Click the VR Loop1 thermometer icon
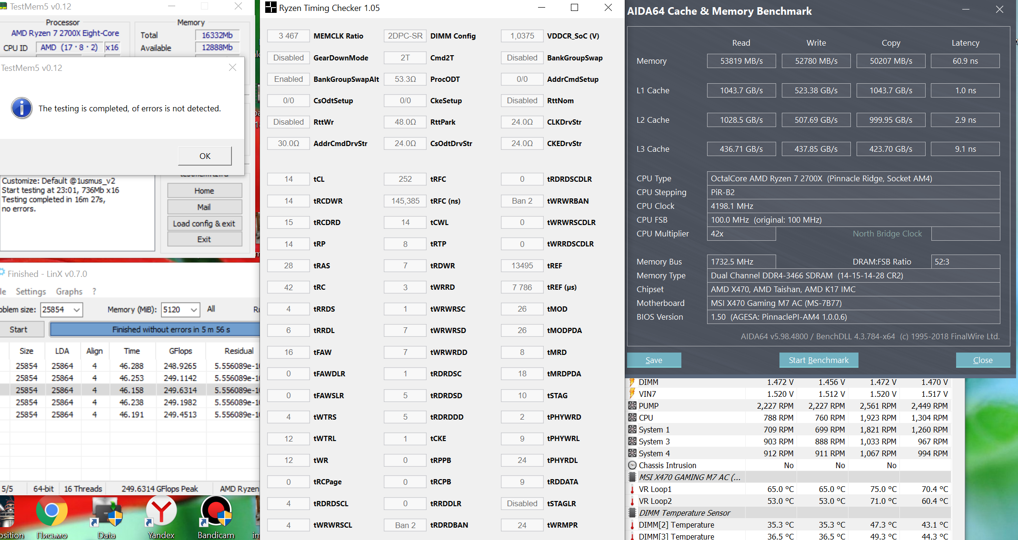Viewport: 1018px width, 540px height. (632, 489)
